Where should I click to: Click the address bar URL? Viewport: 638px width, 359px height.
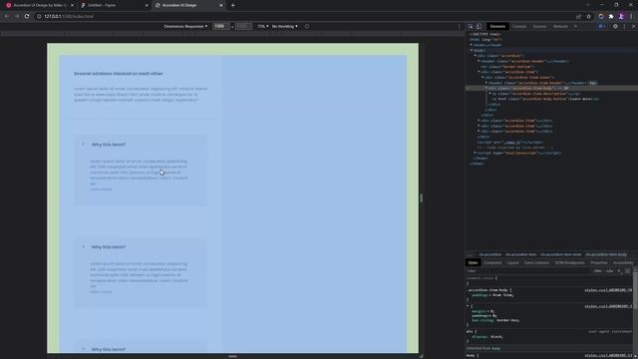click(x=69, y=16)
